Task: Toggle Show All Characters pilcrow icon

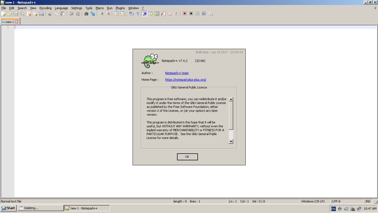Action: 138,14
